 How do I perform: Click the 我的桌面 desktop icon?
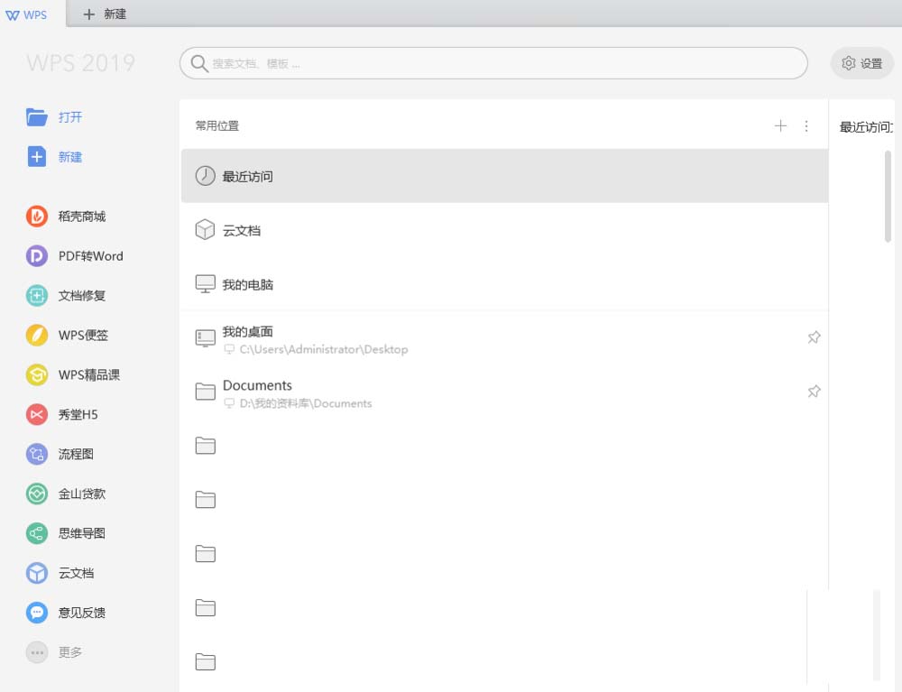click(206, 337)
